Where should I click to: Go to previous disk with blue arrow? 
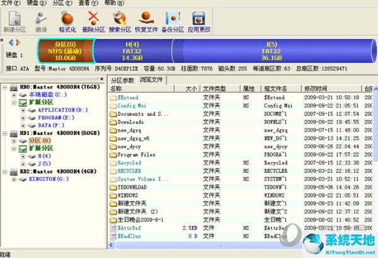click(x=11, y=42)
